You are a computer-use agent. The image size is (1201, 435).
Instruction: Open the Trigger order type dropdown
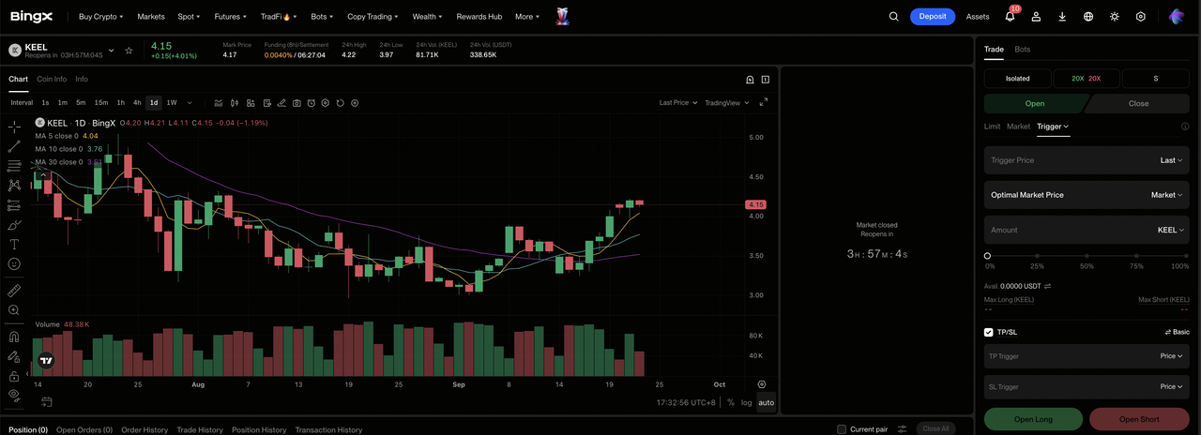[x=1053, y=126]
